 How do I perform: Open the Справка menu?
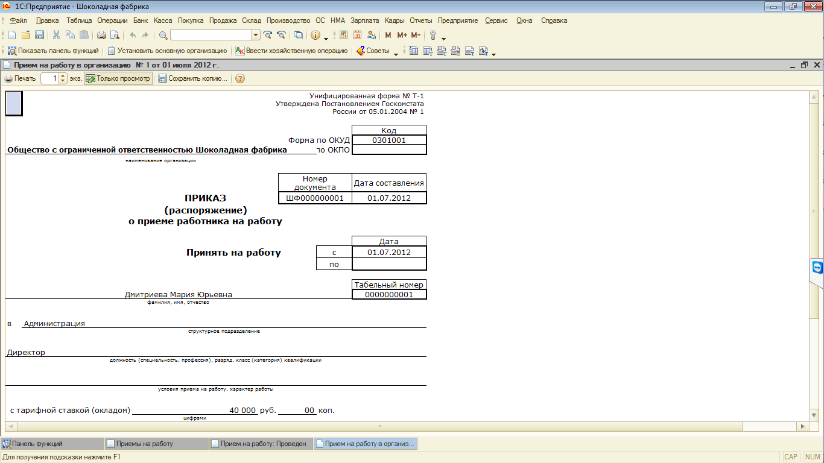pyautogui.click(x=554, y=20)
